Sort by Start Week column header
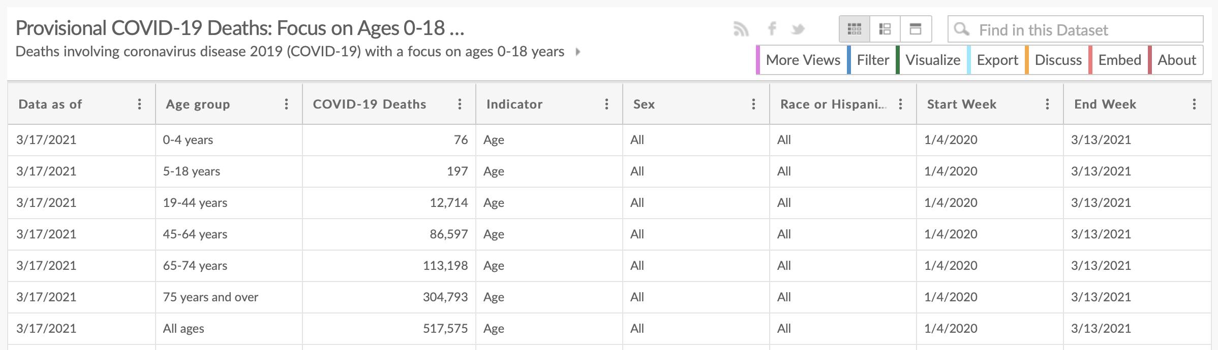 pos(962,104)
